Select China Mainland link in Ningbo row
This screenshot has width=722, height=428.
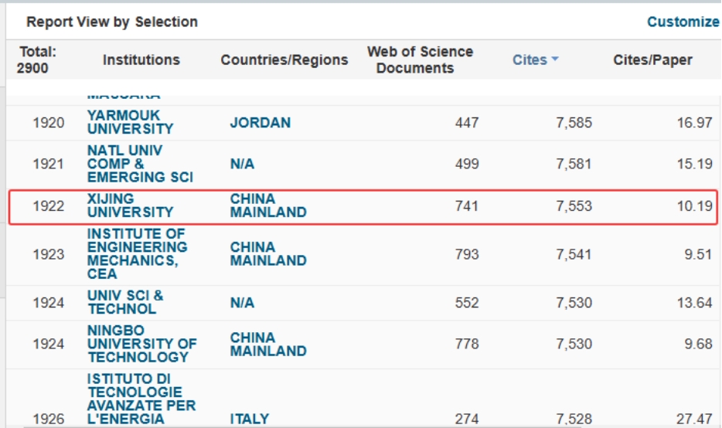(268, 344)
